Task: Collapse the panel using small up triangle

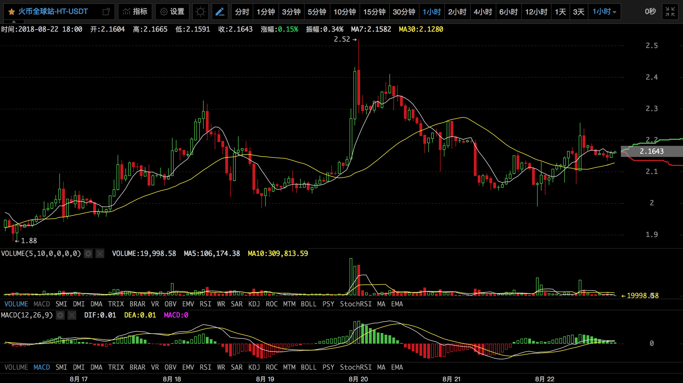Action: [14, 21]
